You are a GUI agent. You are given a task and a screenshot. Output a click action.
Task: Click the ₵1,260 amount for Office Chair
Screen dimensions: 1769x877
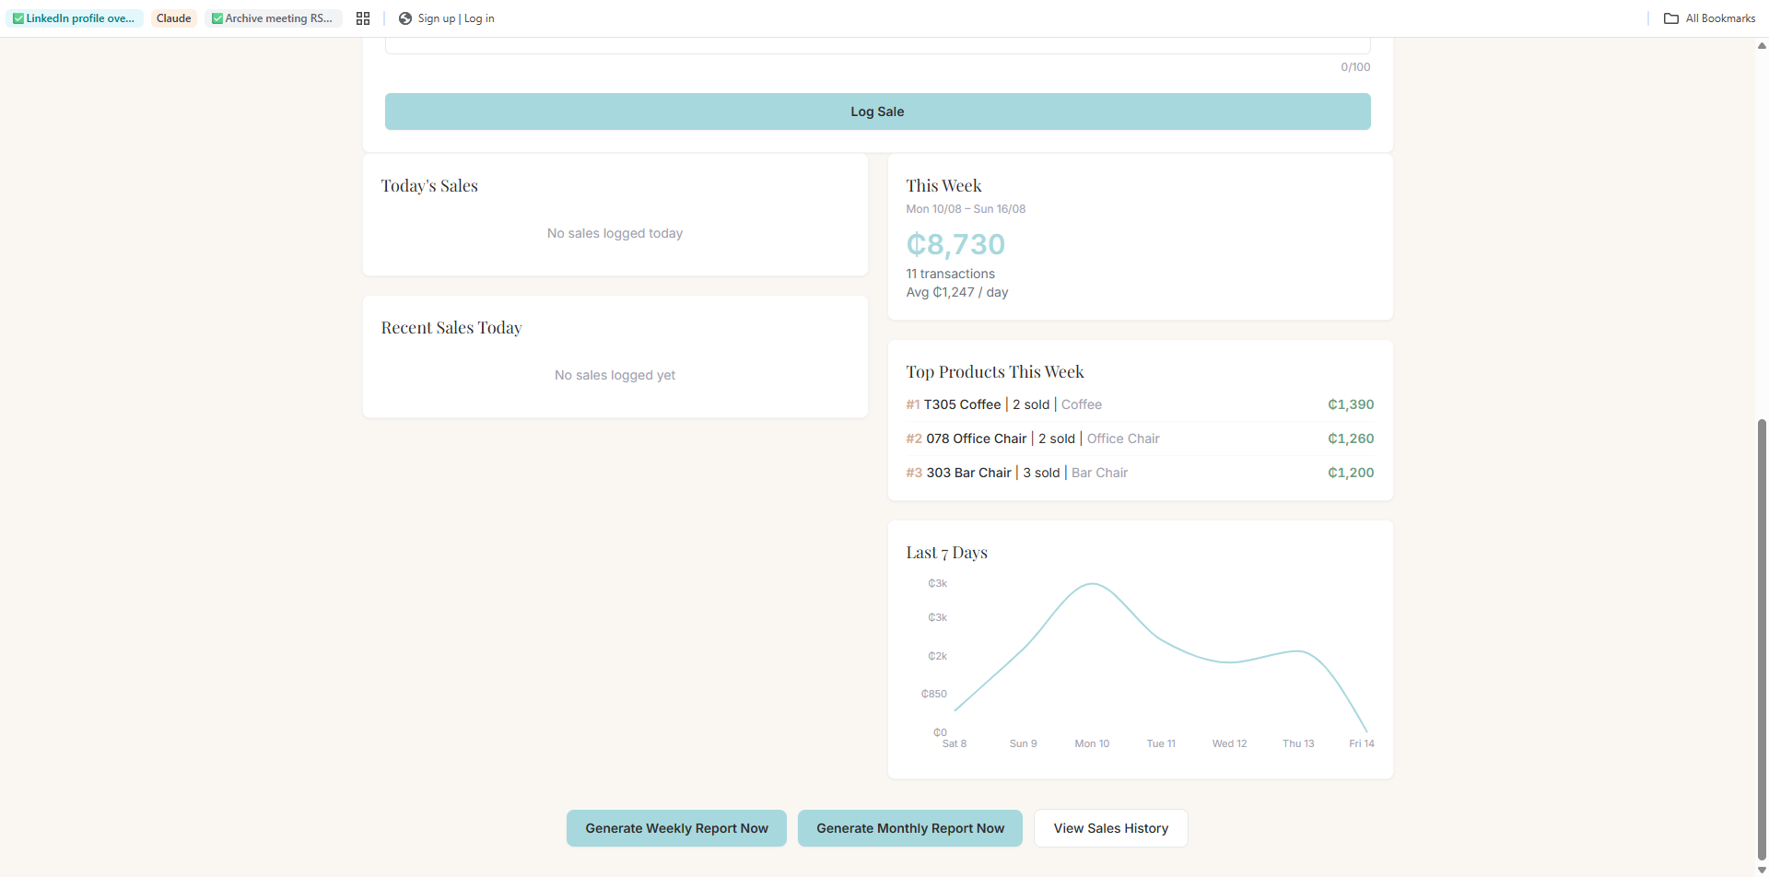tap(1351, 438)
